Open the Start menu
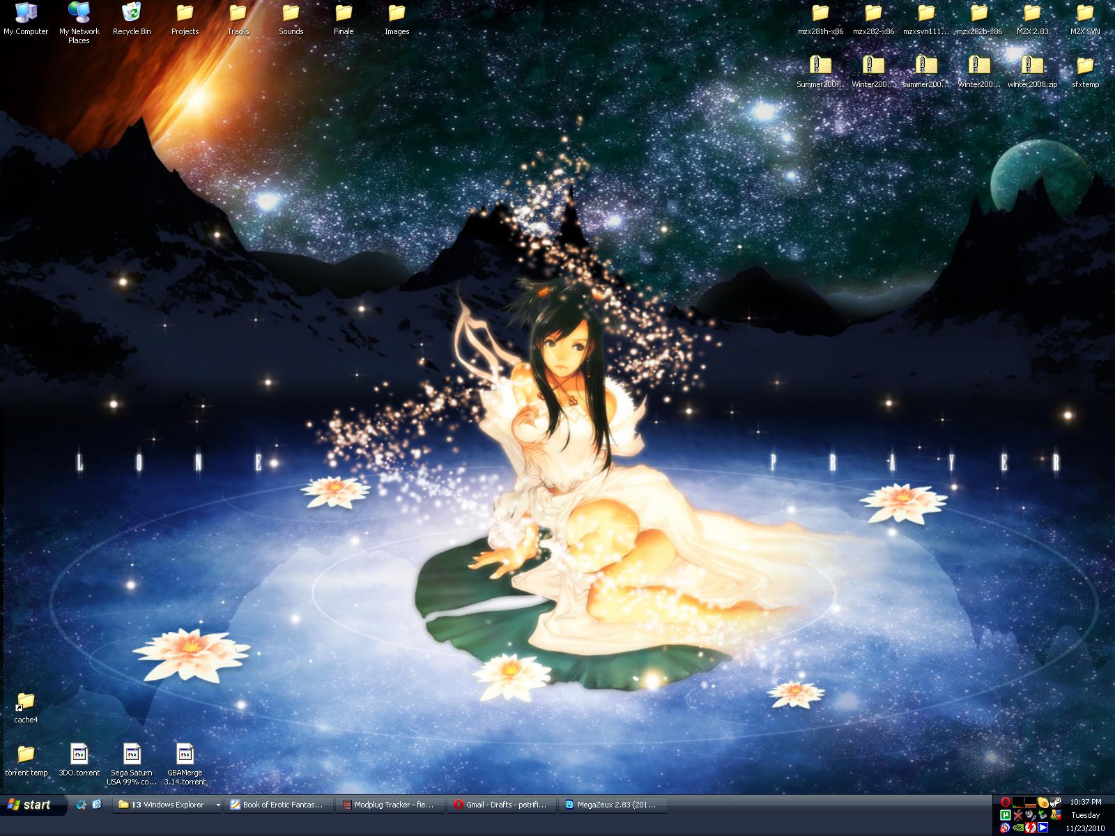 (x=33, y=805)
